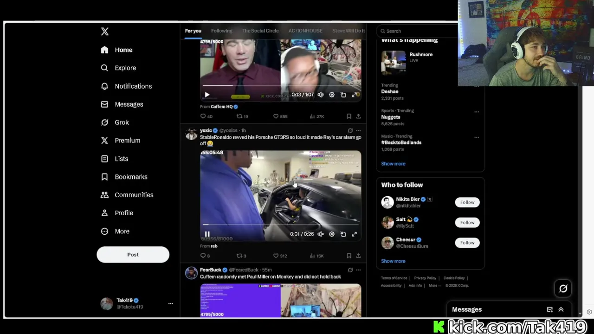Open more options for #BacktoBadlands trend

[477, 137]
